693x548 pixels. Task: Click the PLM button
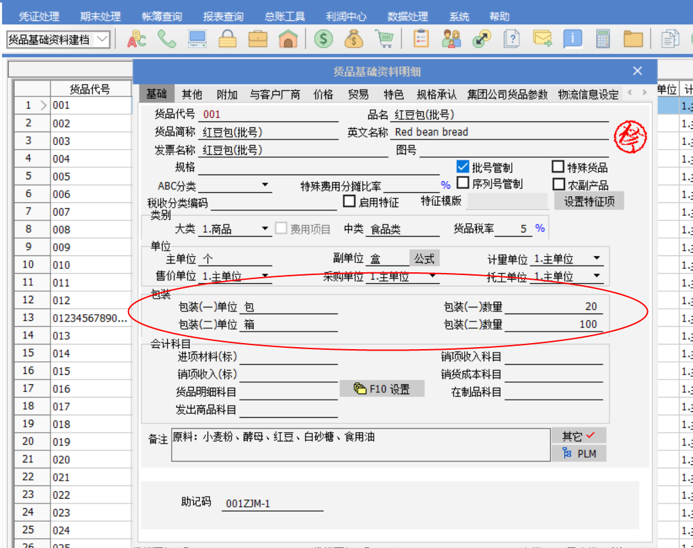coord(579,454)
